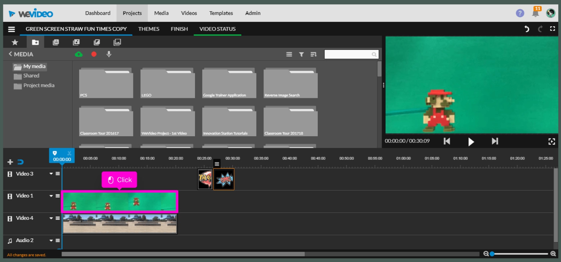The image size is (561, 262).
Task: Check VIDEO STATUS
Action: [218, 29]
